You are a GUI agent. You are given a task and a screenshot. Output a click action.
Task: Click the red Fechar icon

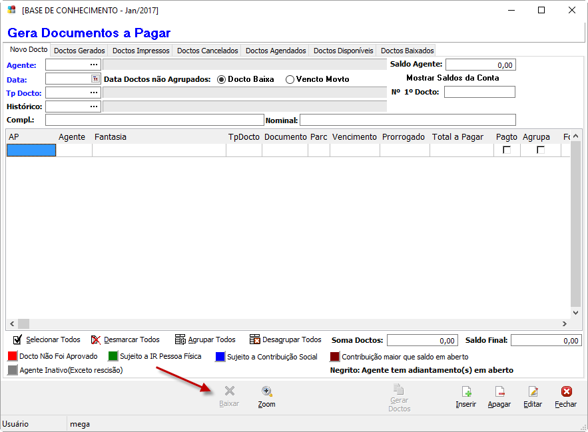click(566, 391)
